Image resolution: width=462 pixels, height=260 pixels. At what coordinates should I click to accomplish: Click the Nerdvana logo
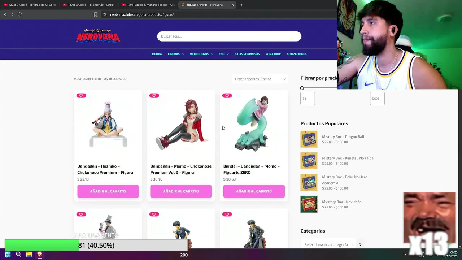click(98, 36)
